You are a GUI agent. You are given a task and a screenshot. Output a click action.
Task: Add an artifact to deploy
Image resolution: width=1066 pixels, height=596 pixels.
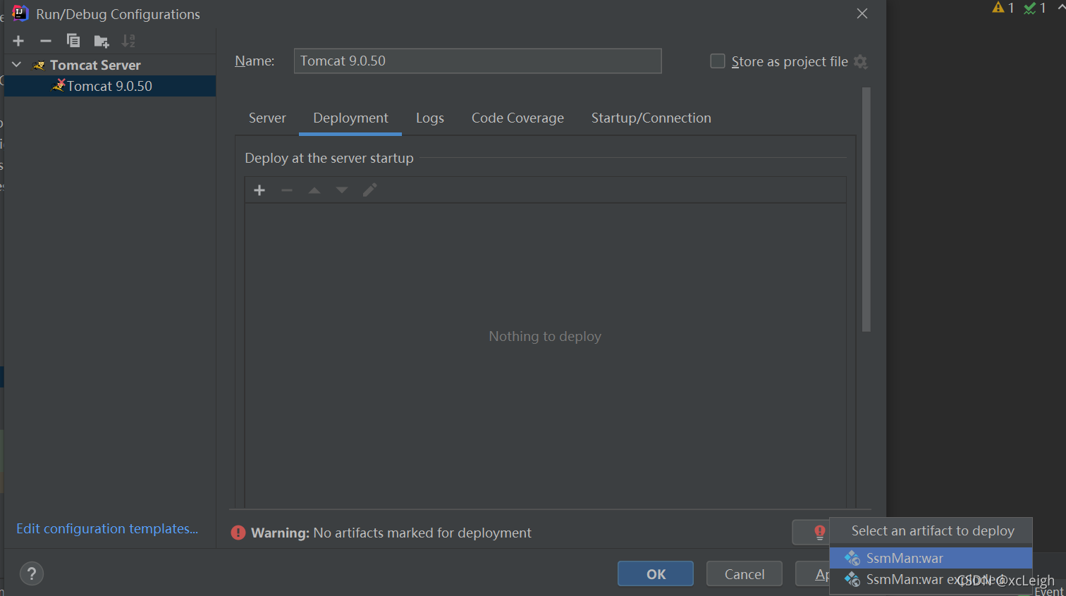[x=259, y=190]
